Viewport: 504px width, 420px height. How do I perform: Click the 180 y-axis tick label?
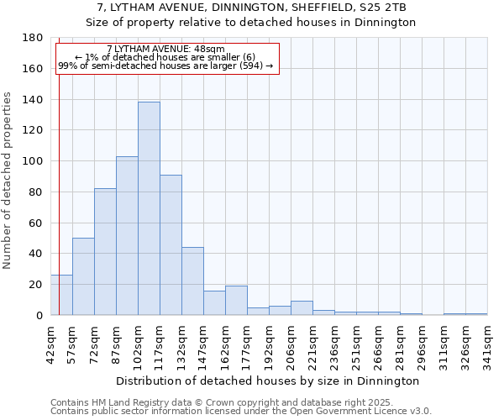click(33, 38)
